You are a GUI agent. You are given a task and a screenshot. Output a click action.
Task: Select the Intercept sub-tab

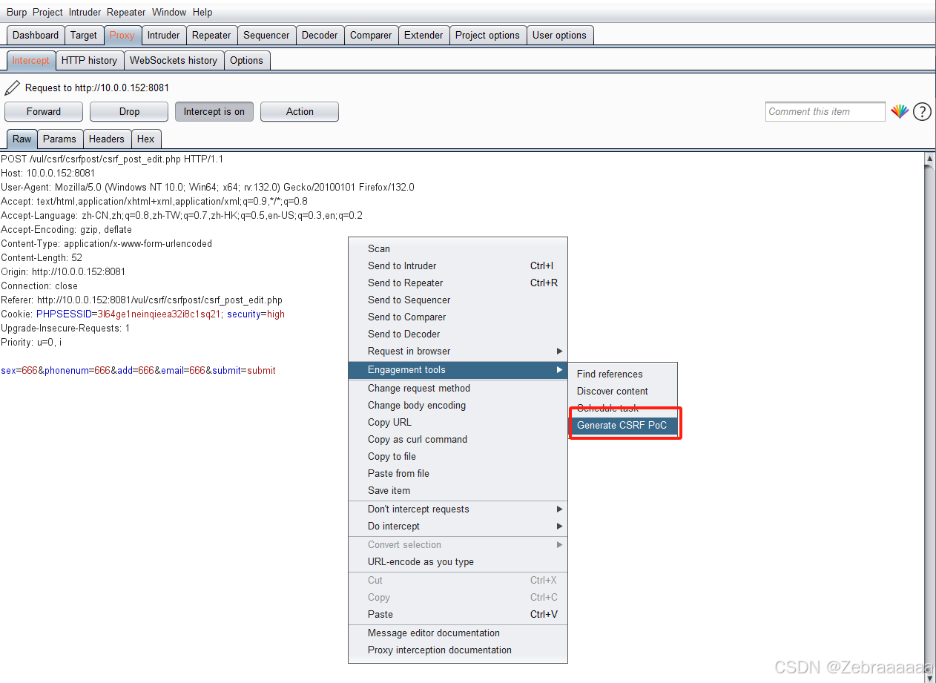30,60
